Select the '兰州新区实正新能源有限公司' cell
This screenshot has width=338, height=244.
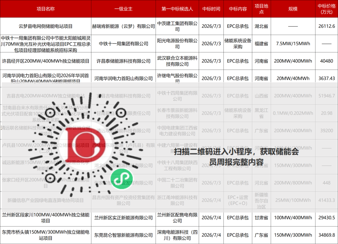(x=123, y=218)
